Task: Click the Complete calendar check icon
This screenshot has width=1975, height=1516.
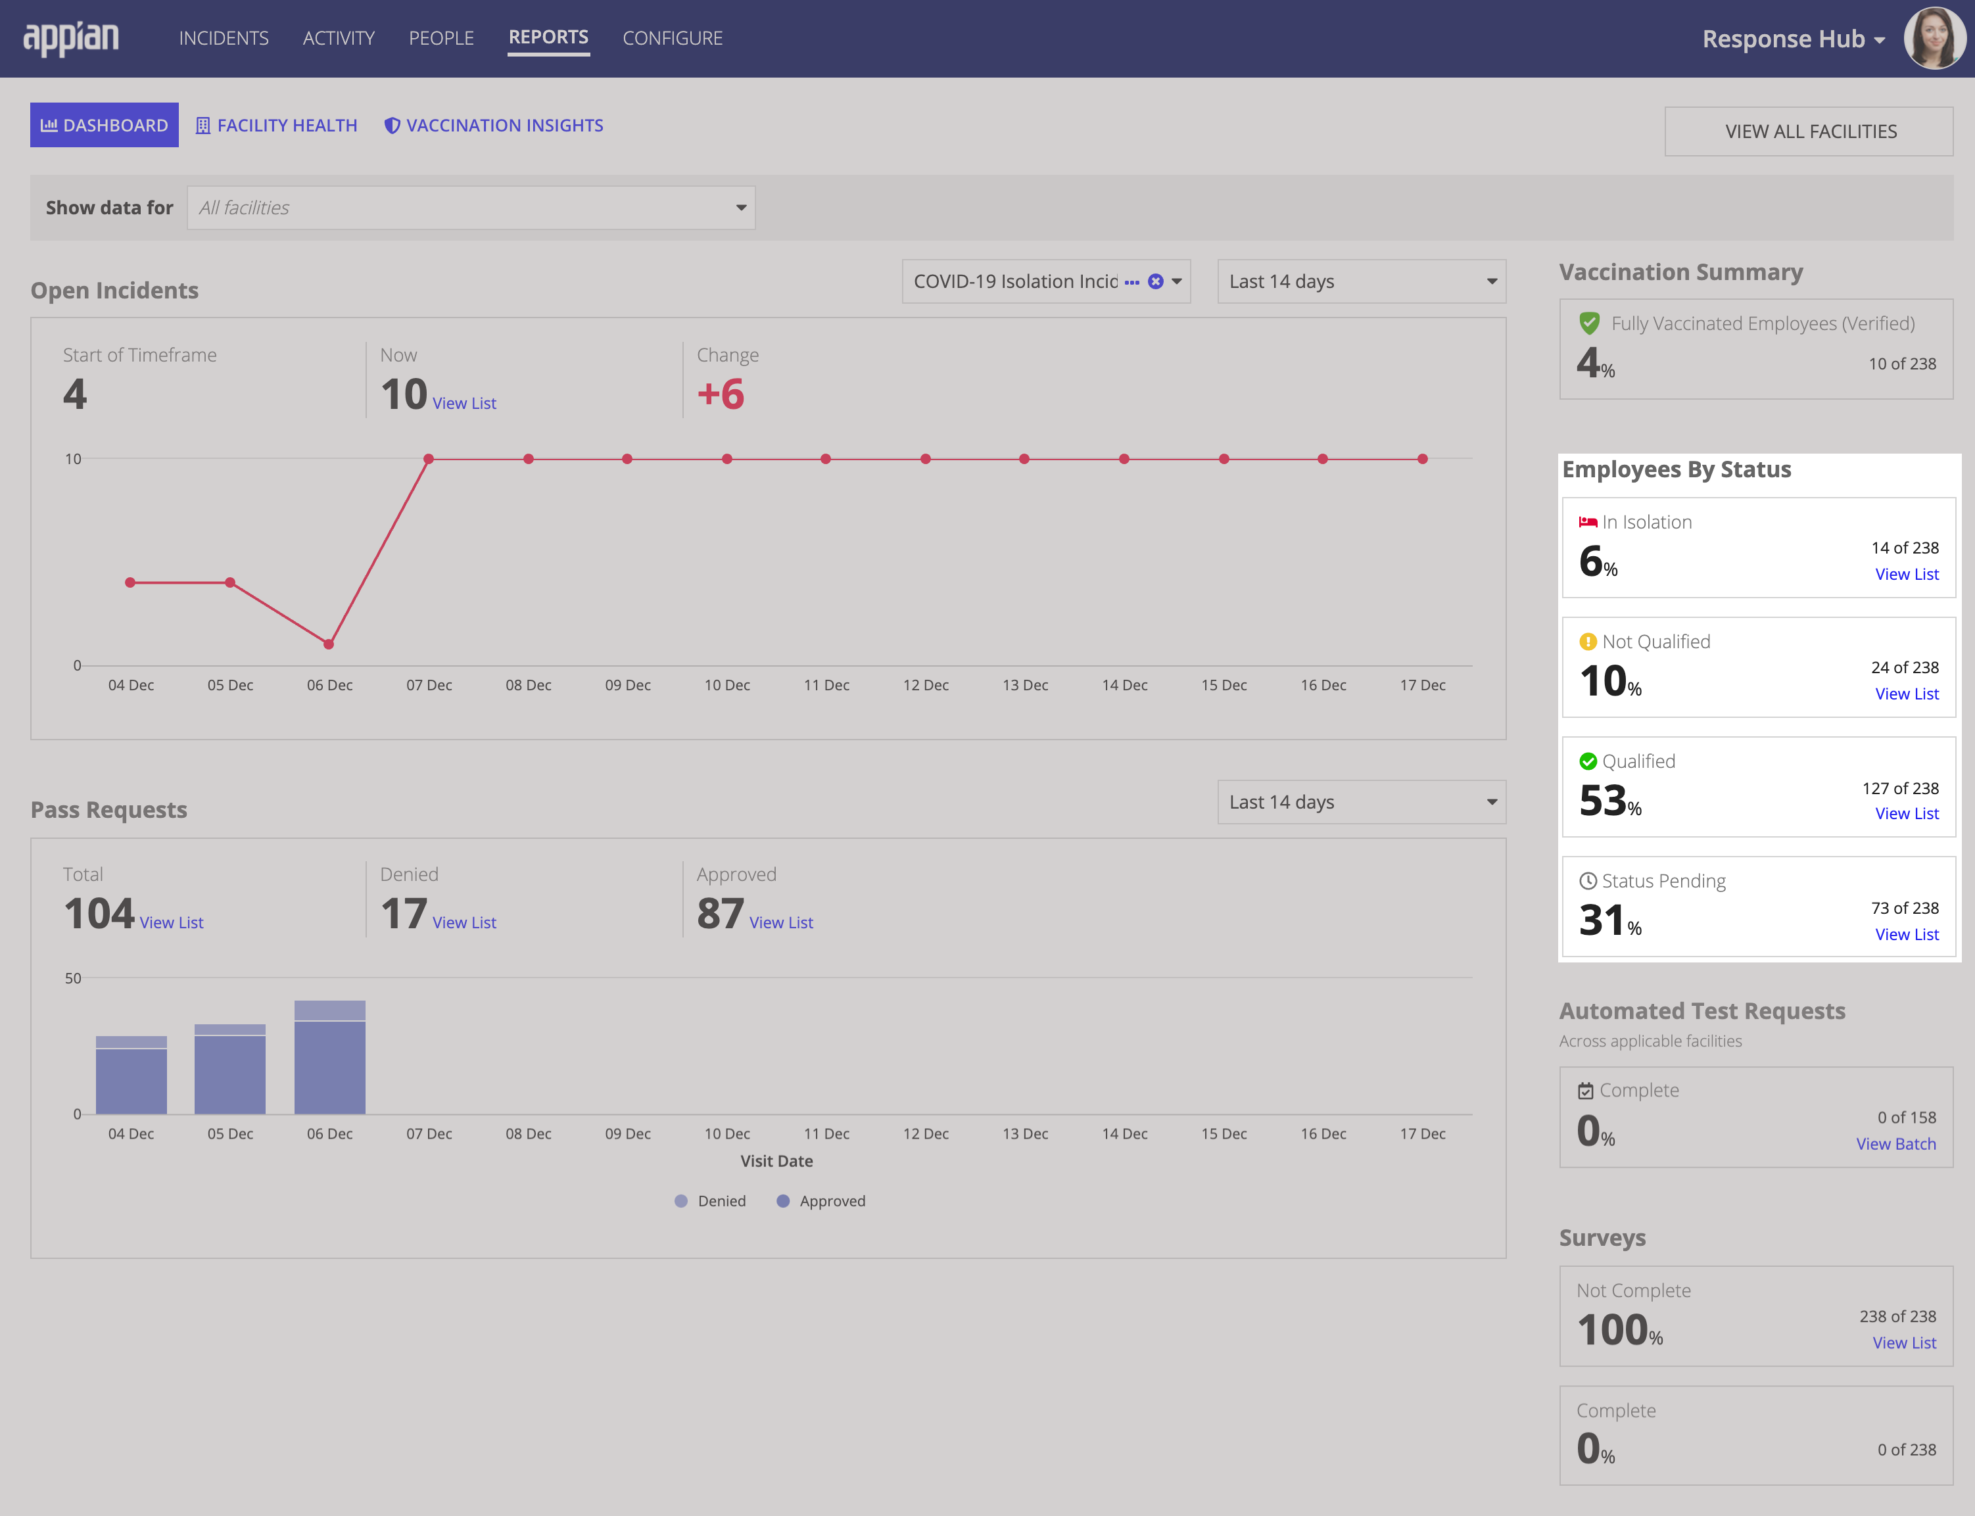Action: tap(1585, 1091)
